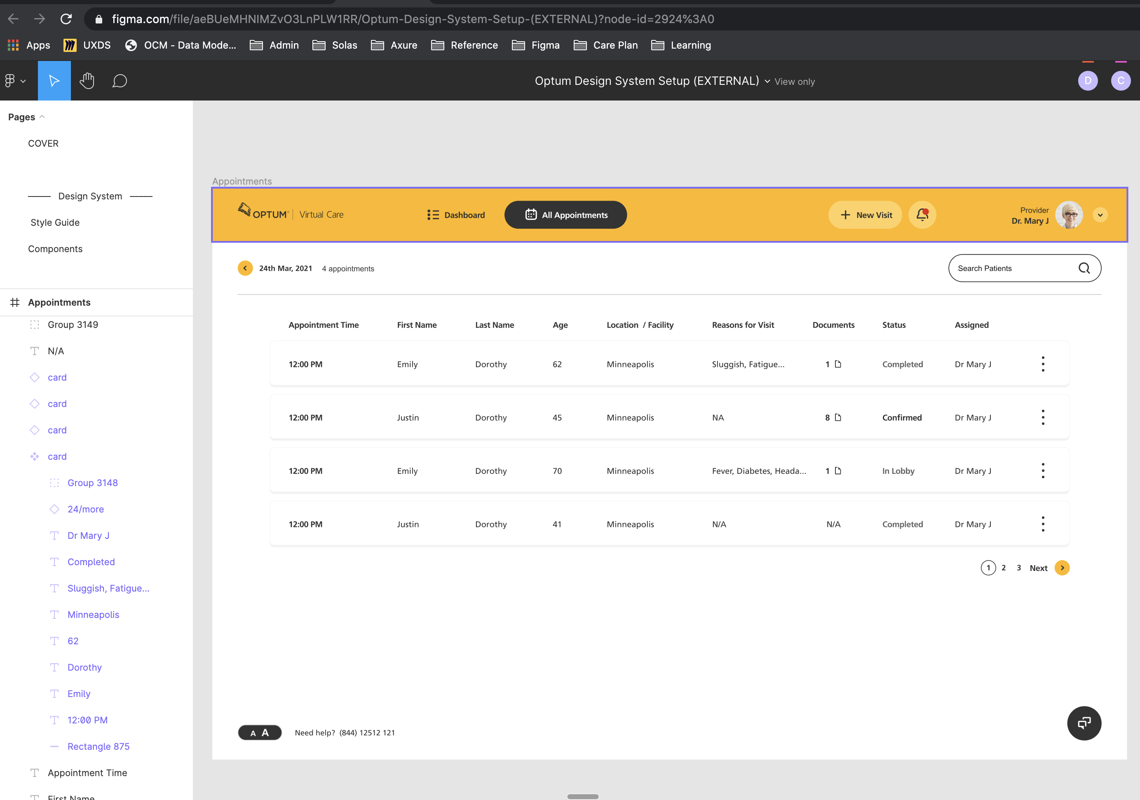Open the Apps grid bookmark
The image size is (1140, 800).
29,45
